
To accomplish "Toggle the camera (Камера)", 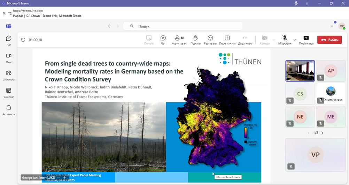I will pos(265,40).
